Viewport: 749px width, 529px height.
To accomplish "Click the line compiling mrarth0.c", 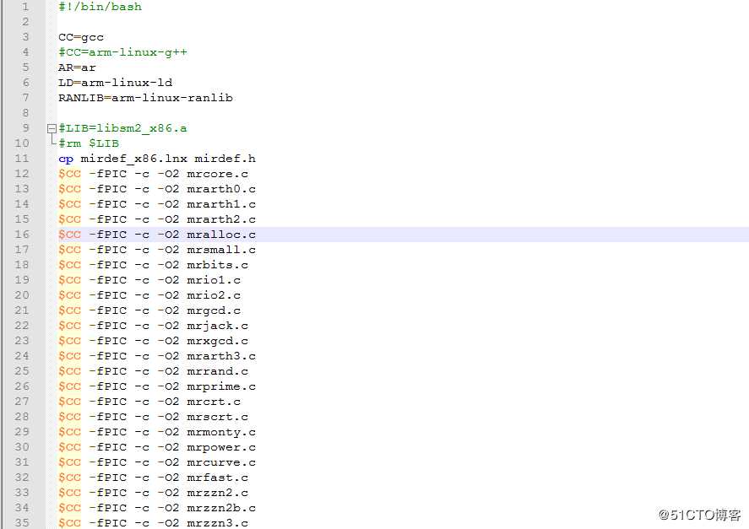I will [157, 189].
